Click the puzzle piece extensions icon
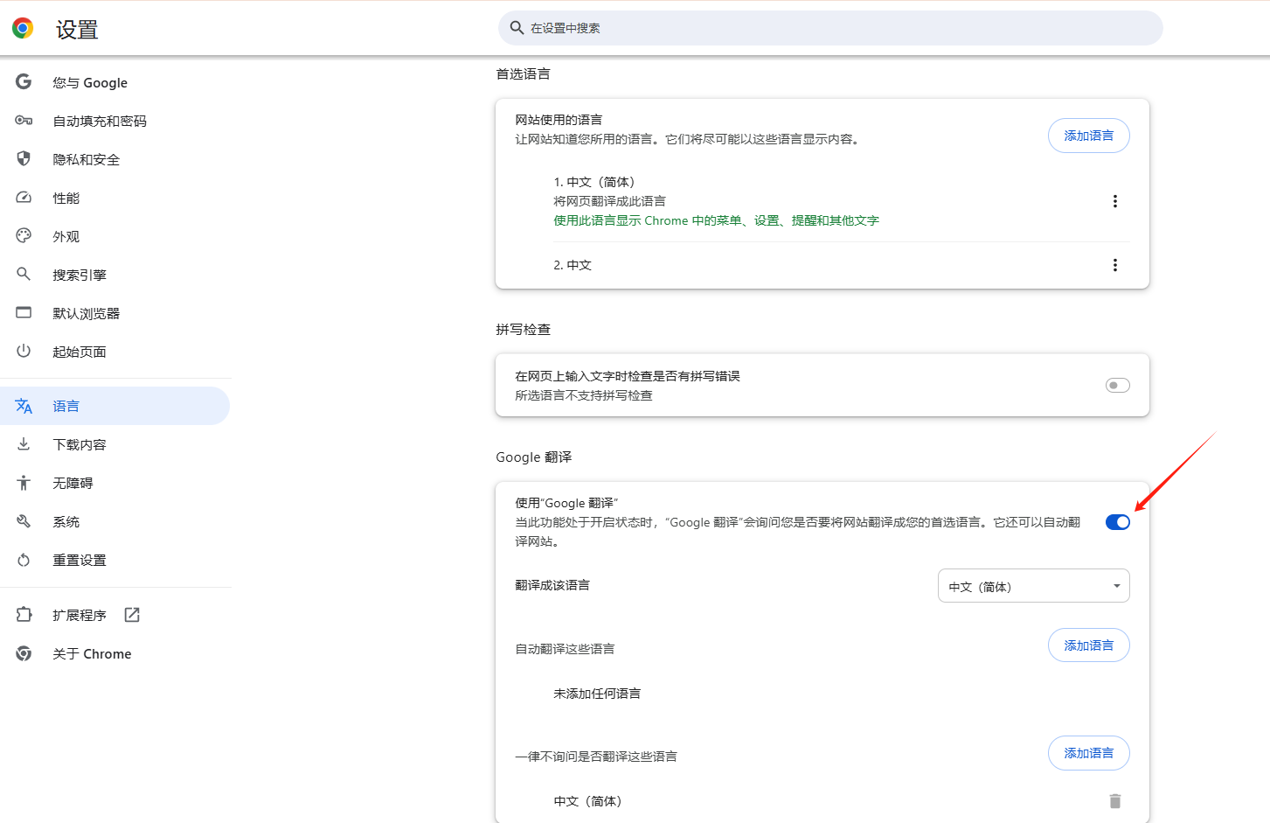1270x823 pixels. (24, 615)
